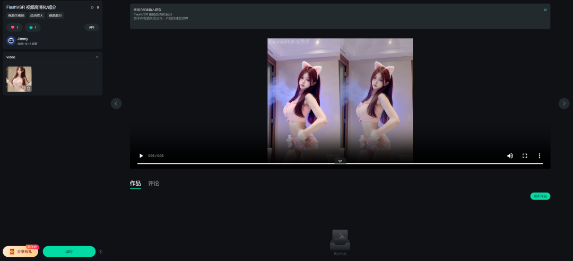Click Jimmy's author avatar
This screenshot has height=261, width=573.
pos(11,41)
